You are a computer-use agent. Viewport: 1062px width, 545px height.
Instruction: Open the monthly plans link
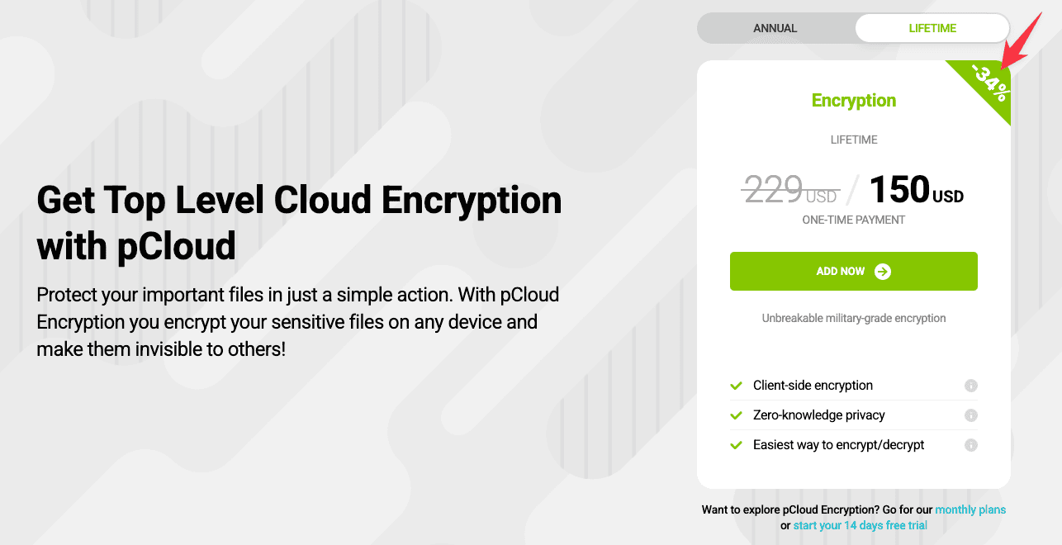pyautogui.click(x=970, y=509)
